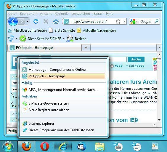The height and width of the screenshot is (152, 167).
Task: Click the Internet Explorer taskbar icon
Action: 63,146
